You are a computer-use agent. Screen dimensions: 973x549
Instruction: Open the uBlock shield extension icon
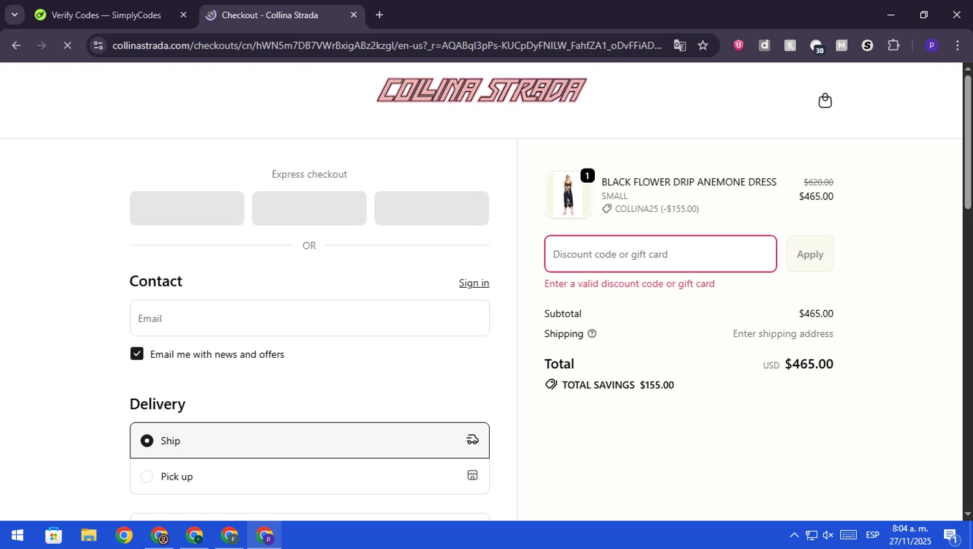coord(738,45)
